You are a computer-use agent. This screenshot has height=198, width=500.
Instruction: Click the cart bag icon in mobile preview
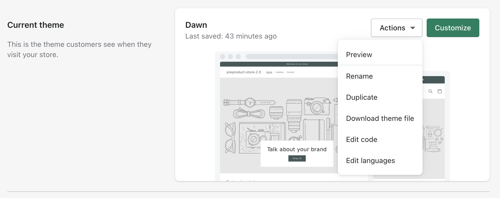tap(440, 91)
